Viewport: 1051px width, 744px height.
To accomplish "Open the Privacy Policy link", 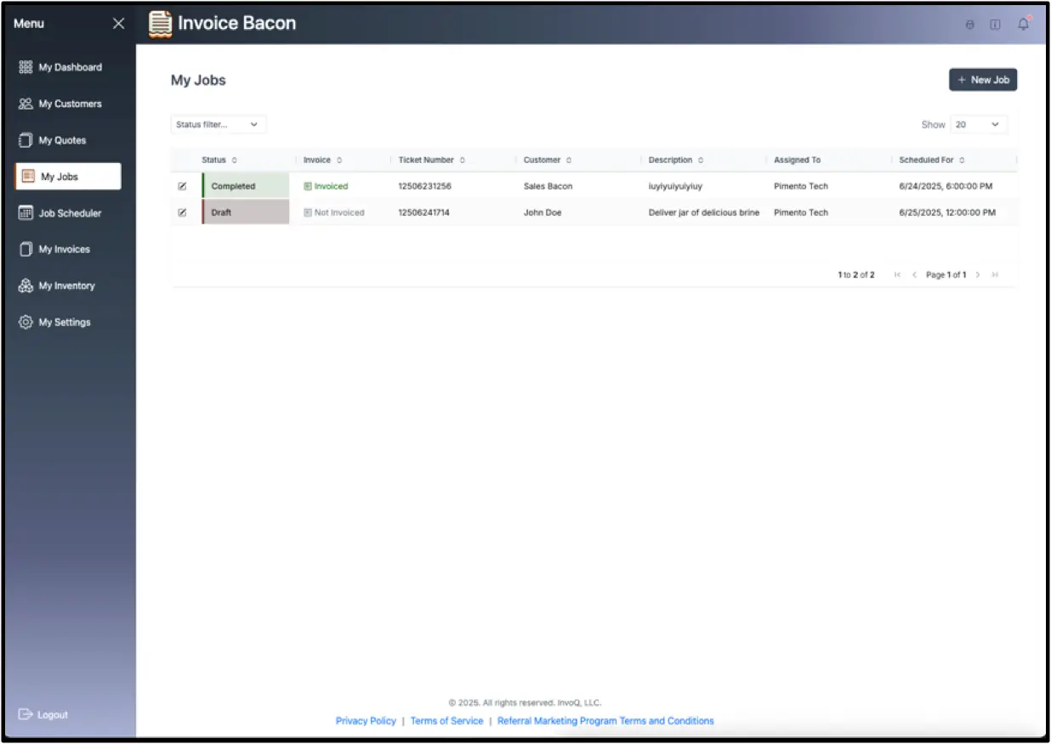I will point(366,721).
